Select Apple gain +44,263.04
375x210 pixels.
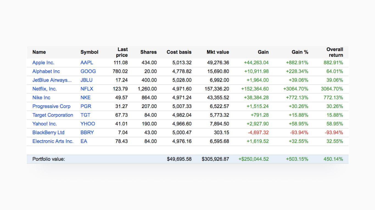click(256, 63)
